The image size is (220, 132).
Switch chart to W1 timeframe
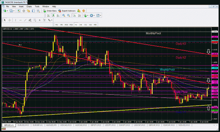[90, 25]
